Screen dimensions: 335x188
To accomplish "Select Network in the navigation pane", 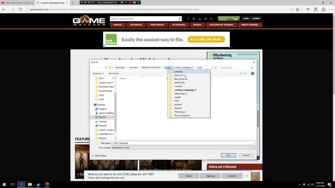I will pos(103,125).
